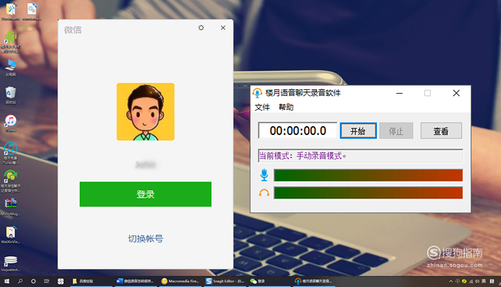
Task: Open the Android assistant desktop shortcut
Action: tap(10, 41)
